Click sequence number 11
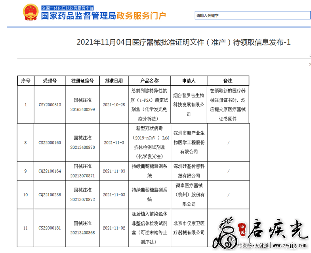The height and width of the screenshot is (253, 311). click(26, 228)
